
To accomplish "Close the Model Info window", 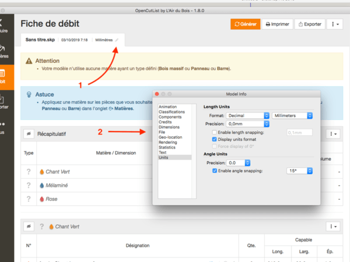I will coord(157,94).
